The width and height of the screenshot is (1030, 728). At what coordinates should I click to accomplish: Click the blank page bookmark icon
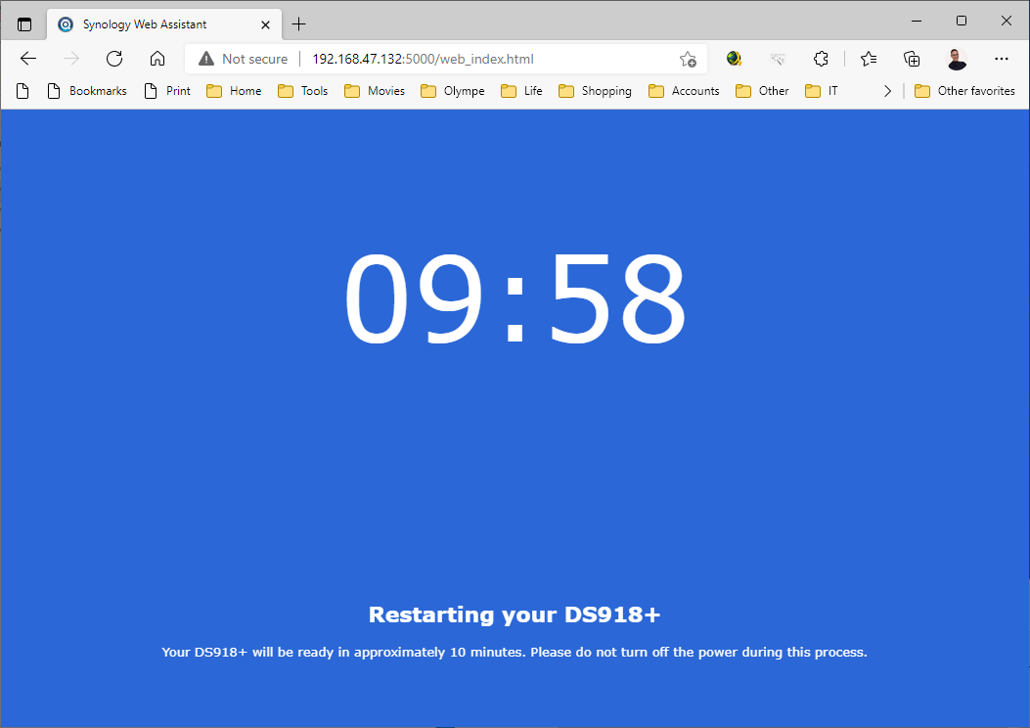(x=22, y=91)
